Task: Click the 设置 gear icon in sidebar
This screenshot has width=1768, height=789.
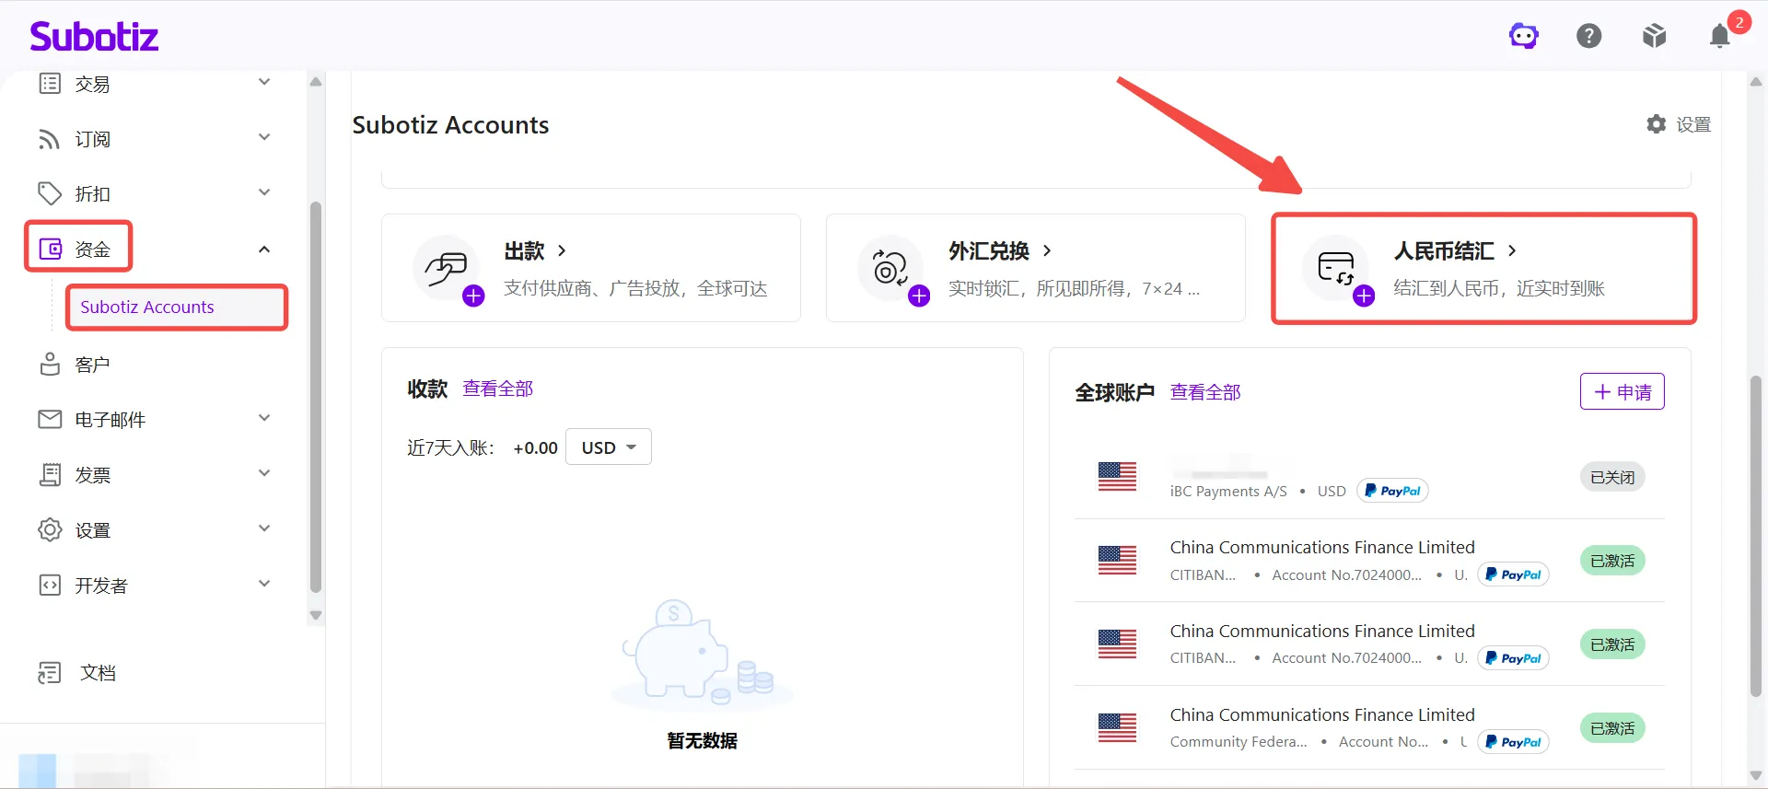Action: coord(50,530)
